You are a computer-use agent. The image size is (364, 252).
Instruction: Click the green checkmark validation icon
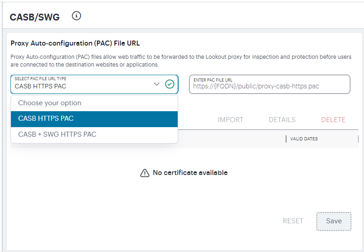pyautogui.click(x=169, y=84)
